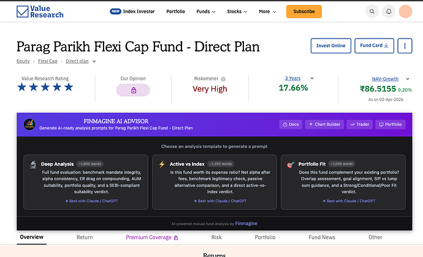Click the Invest Online button
Screen dimensions: 423x257
(x=331, y=45)
